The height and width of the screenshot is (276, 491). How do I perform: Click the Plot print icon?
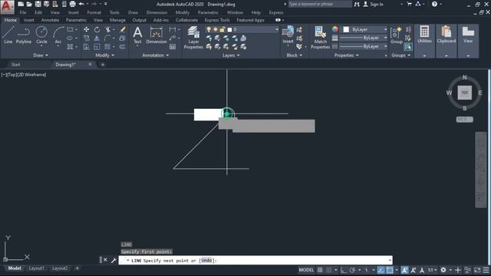click(72, 4)
